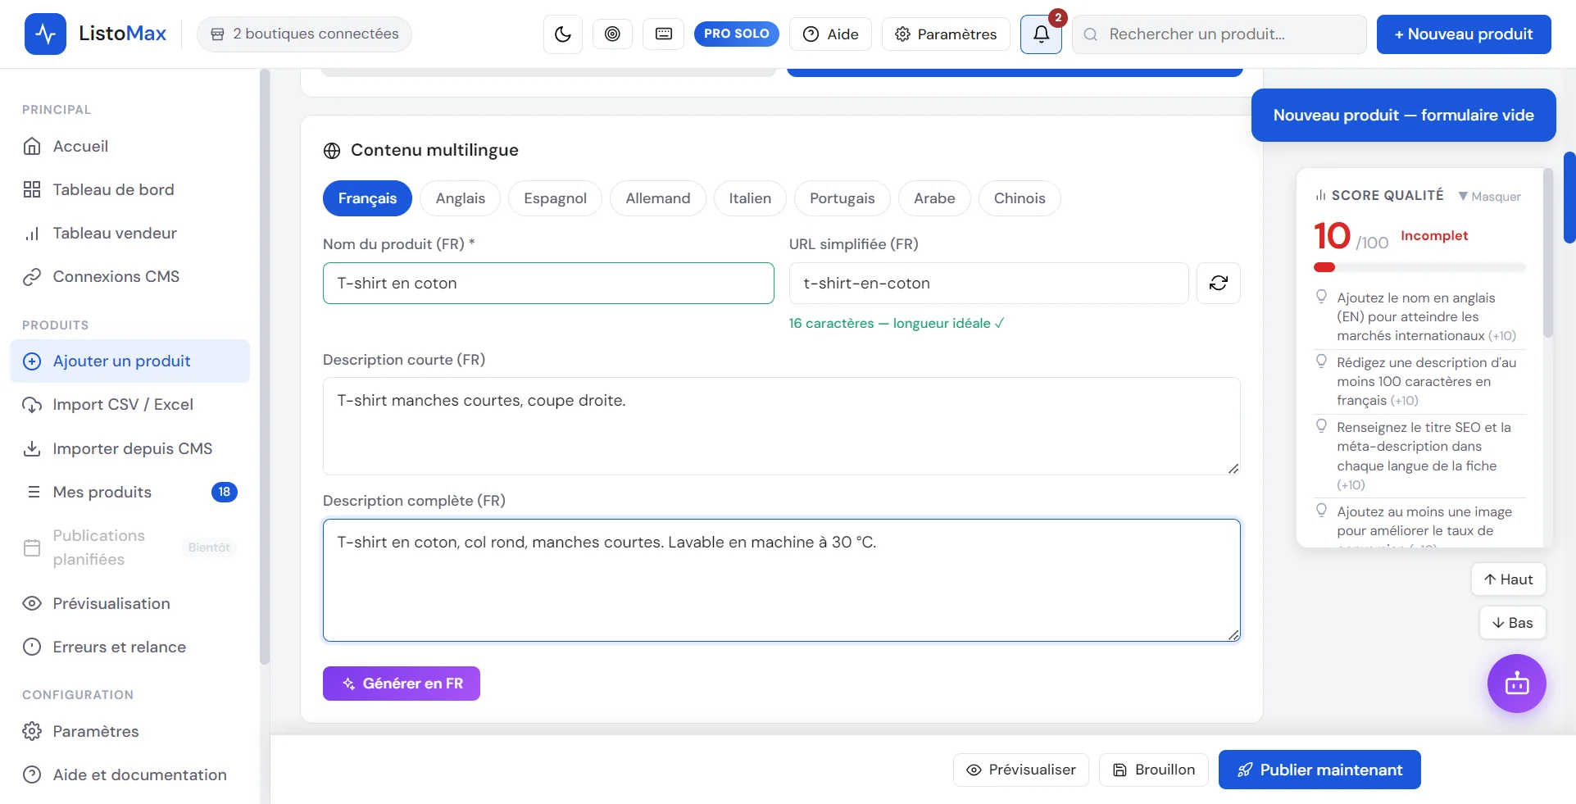Collapse quality score with Masquer
The image size is (1576, 804).
(1489, 196)
